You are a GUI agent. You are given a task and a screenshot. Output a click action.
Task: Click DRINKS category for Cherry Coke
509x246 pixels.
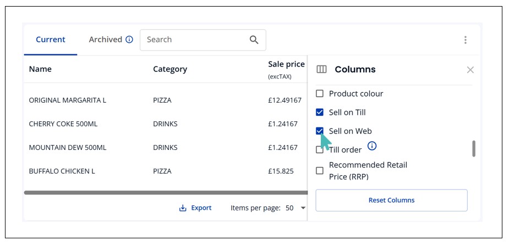165,124
